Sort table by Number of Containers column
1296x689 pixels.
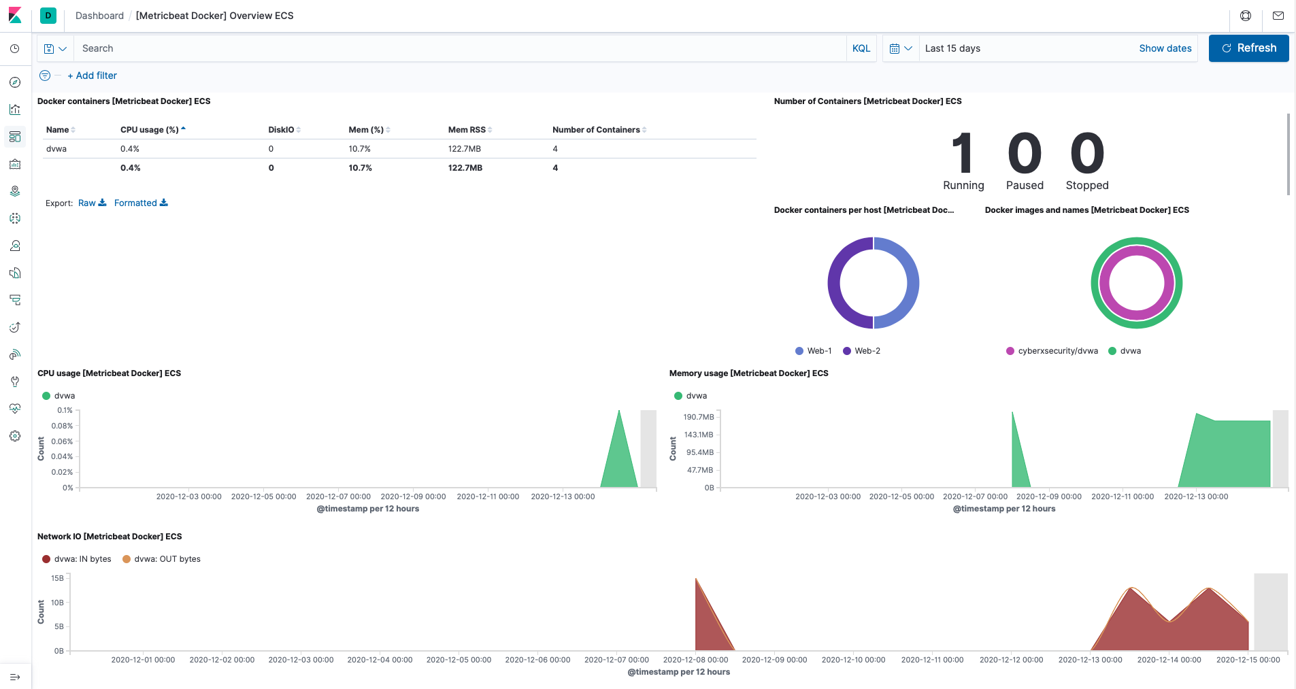[599, 129]
